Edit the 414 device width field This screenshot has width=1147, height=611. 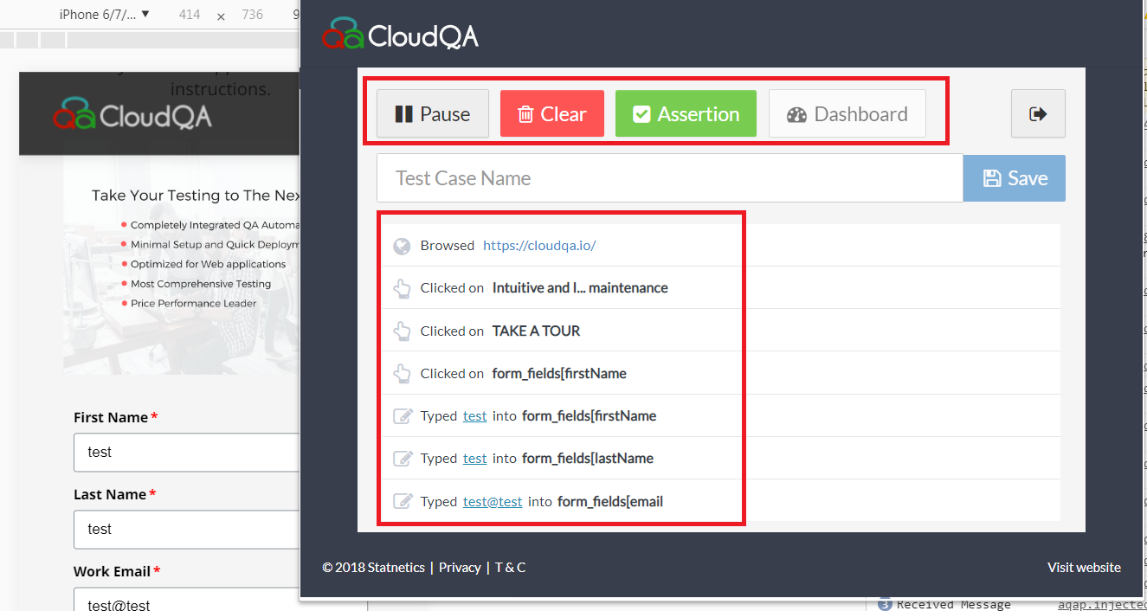click(189, 15)
